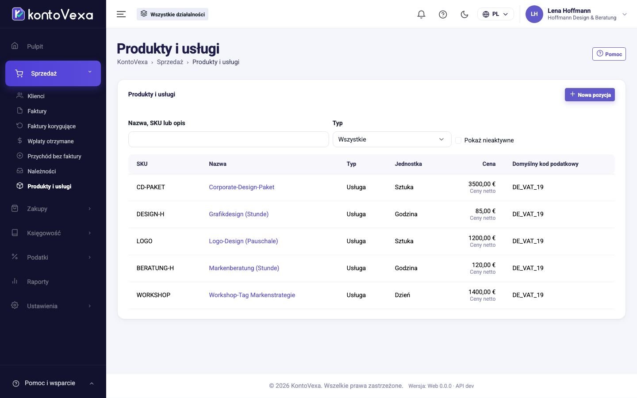Open Raporty menu item
The image size is (637, 398).
[x=38, y=282]
